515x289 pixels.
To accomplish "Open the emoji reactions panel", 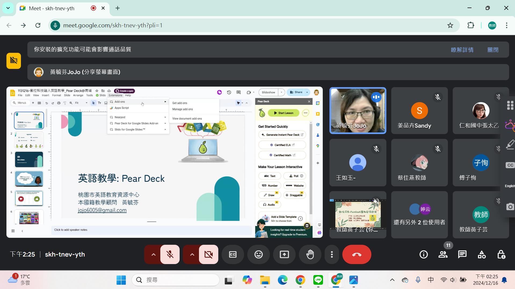I will click(x=258, y=254).
